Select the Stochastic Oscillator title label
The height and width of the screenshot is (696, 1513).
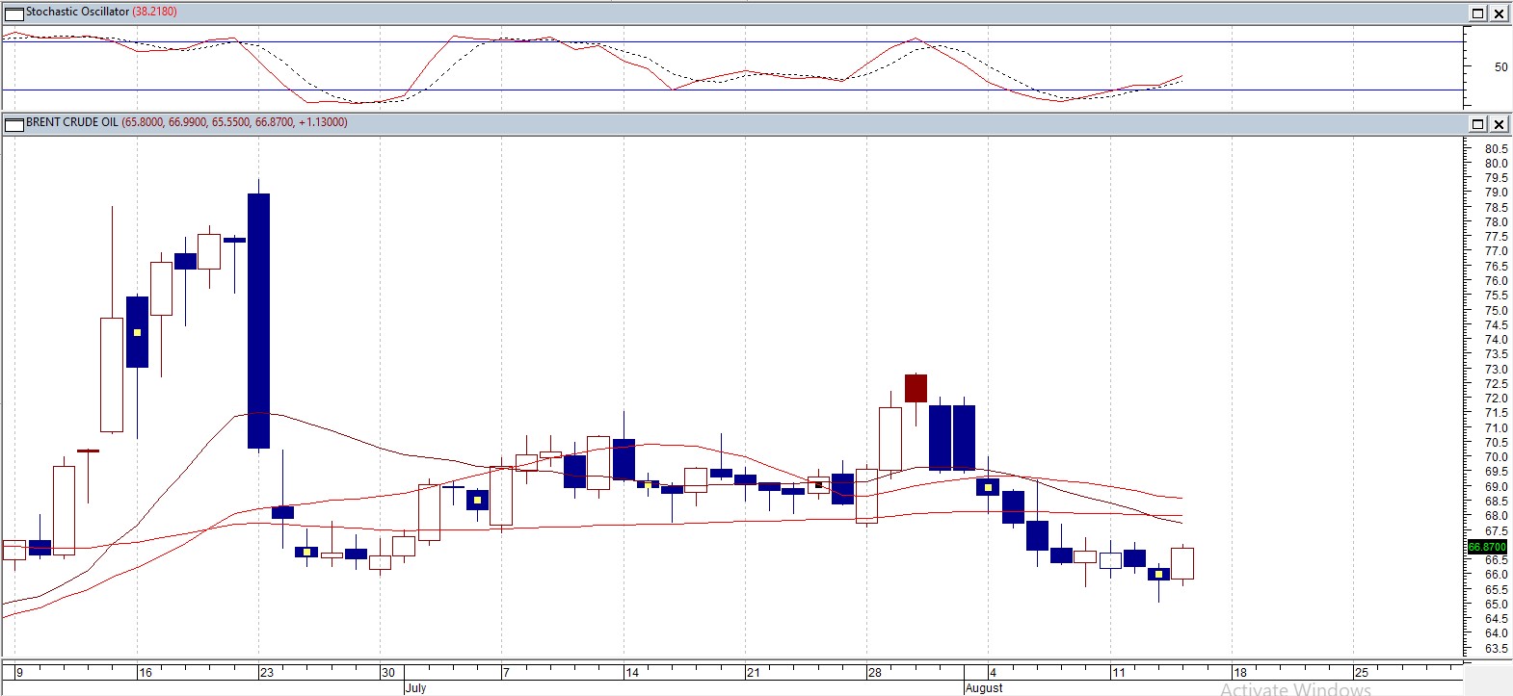coord(77,12)
